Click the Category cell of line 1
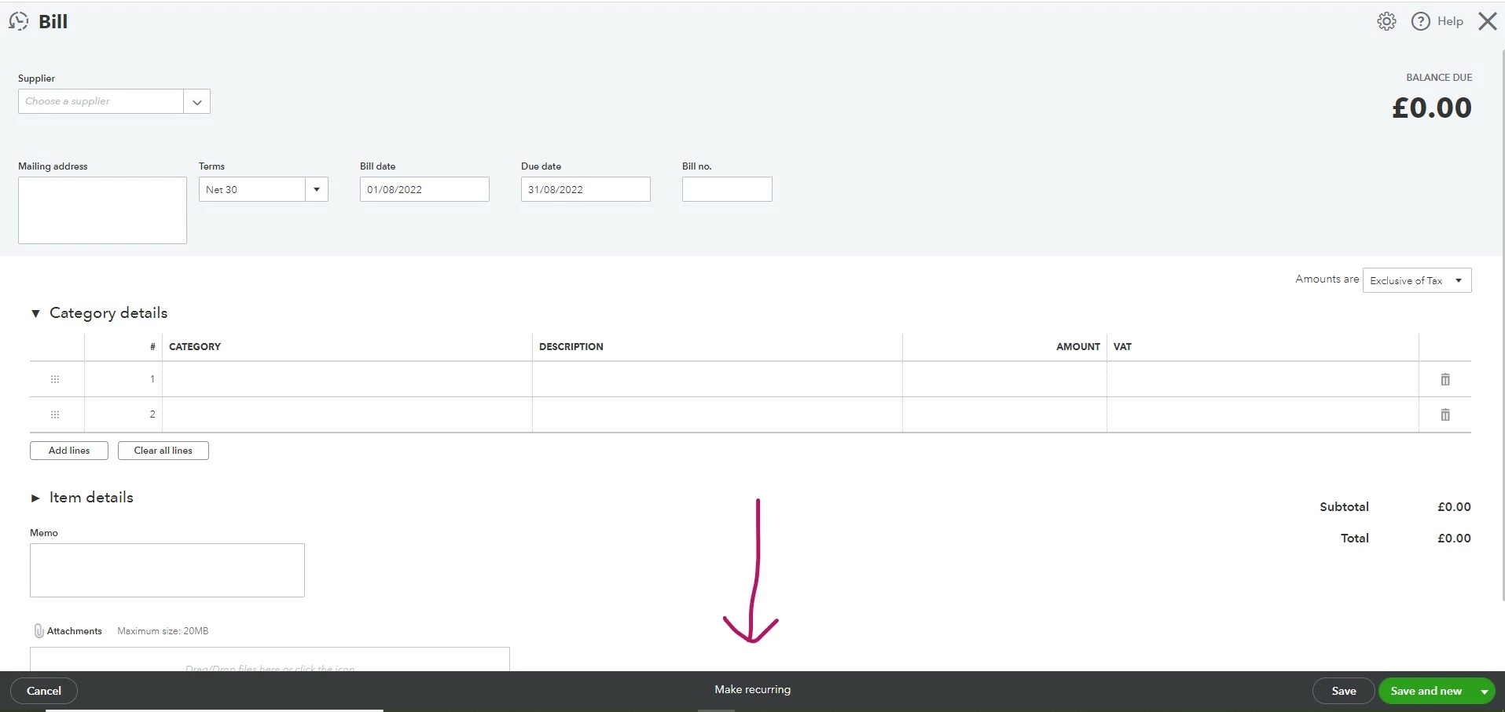1505x712 pixels. click(347, 379)
